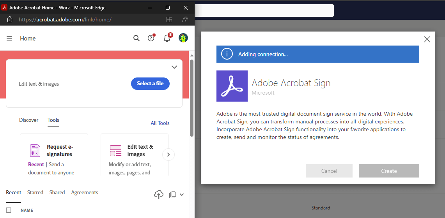Show next tools with the right arrow
This screenshot has width=445, height=218.
point(168,155)
